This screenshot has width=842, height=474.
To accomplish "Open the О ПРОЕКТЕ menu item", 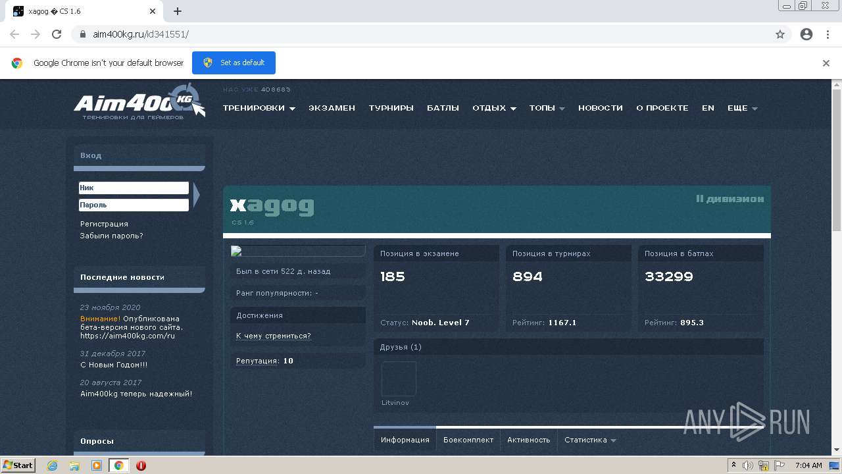I will (662, 108).
